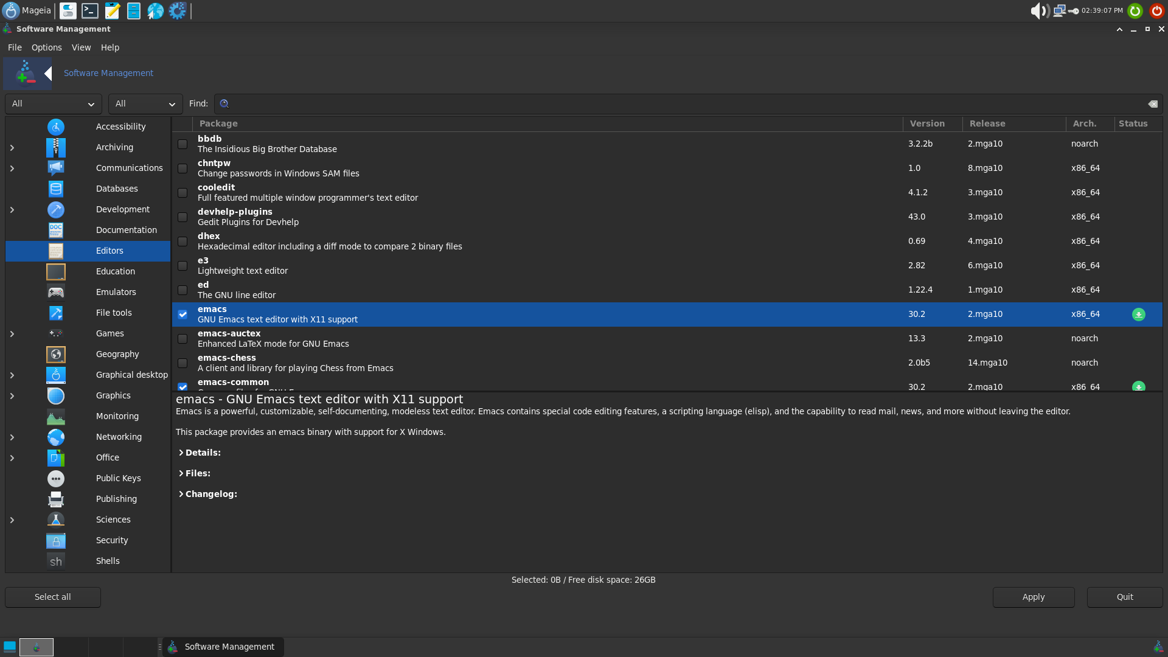Open the File menu

pyautogui.click(x=15, y=47)
